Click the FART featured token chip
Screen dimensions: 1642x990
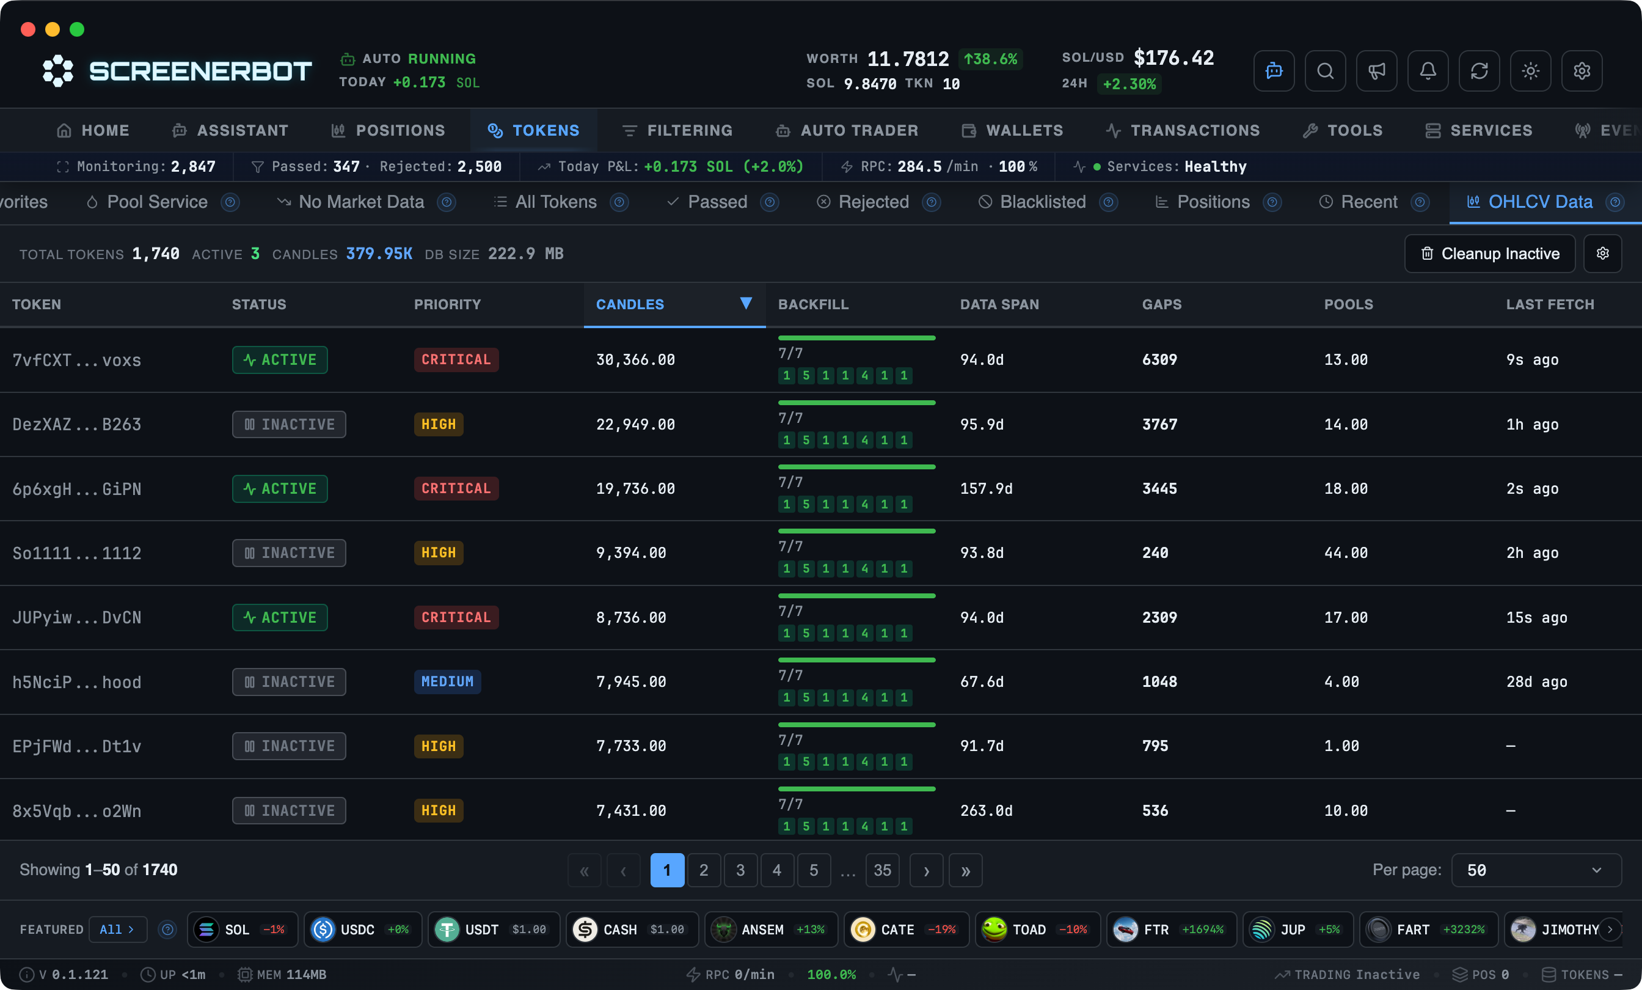point(1429,930)
